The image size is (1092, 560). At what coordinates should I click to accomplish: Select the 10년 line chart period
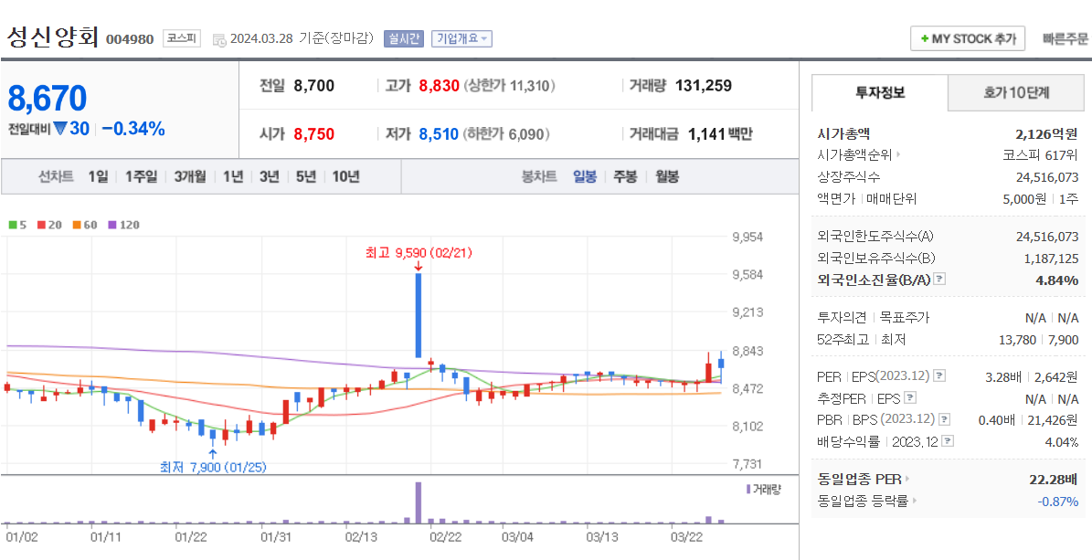345,177
